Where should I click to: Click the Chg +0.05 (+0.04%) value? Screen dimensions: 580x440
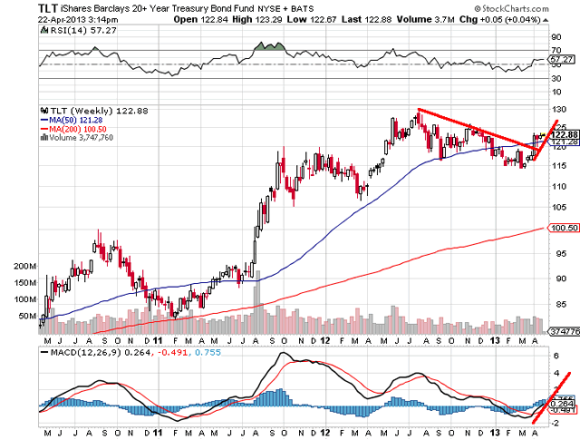click(499, 19)
